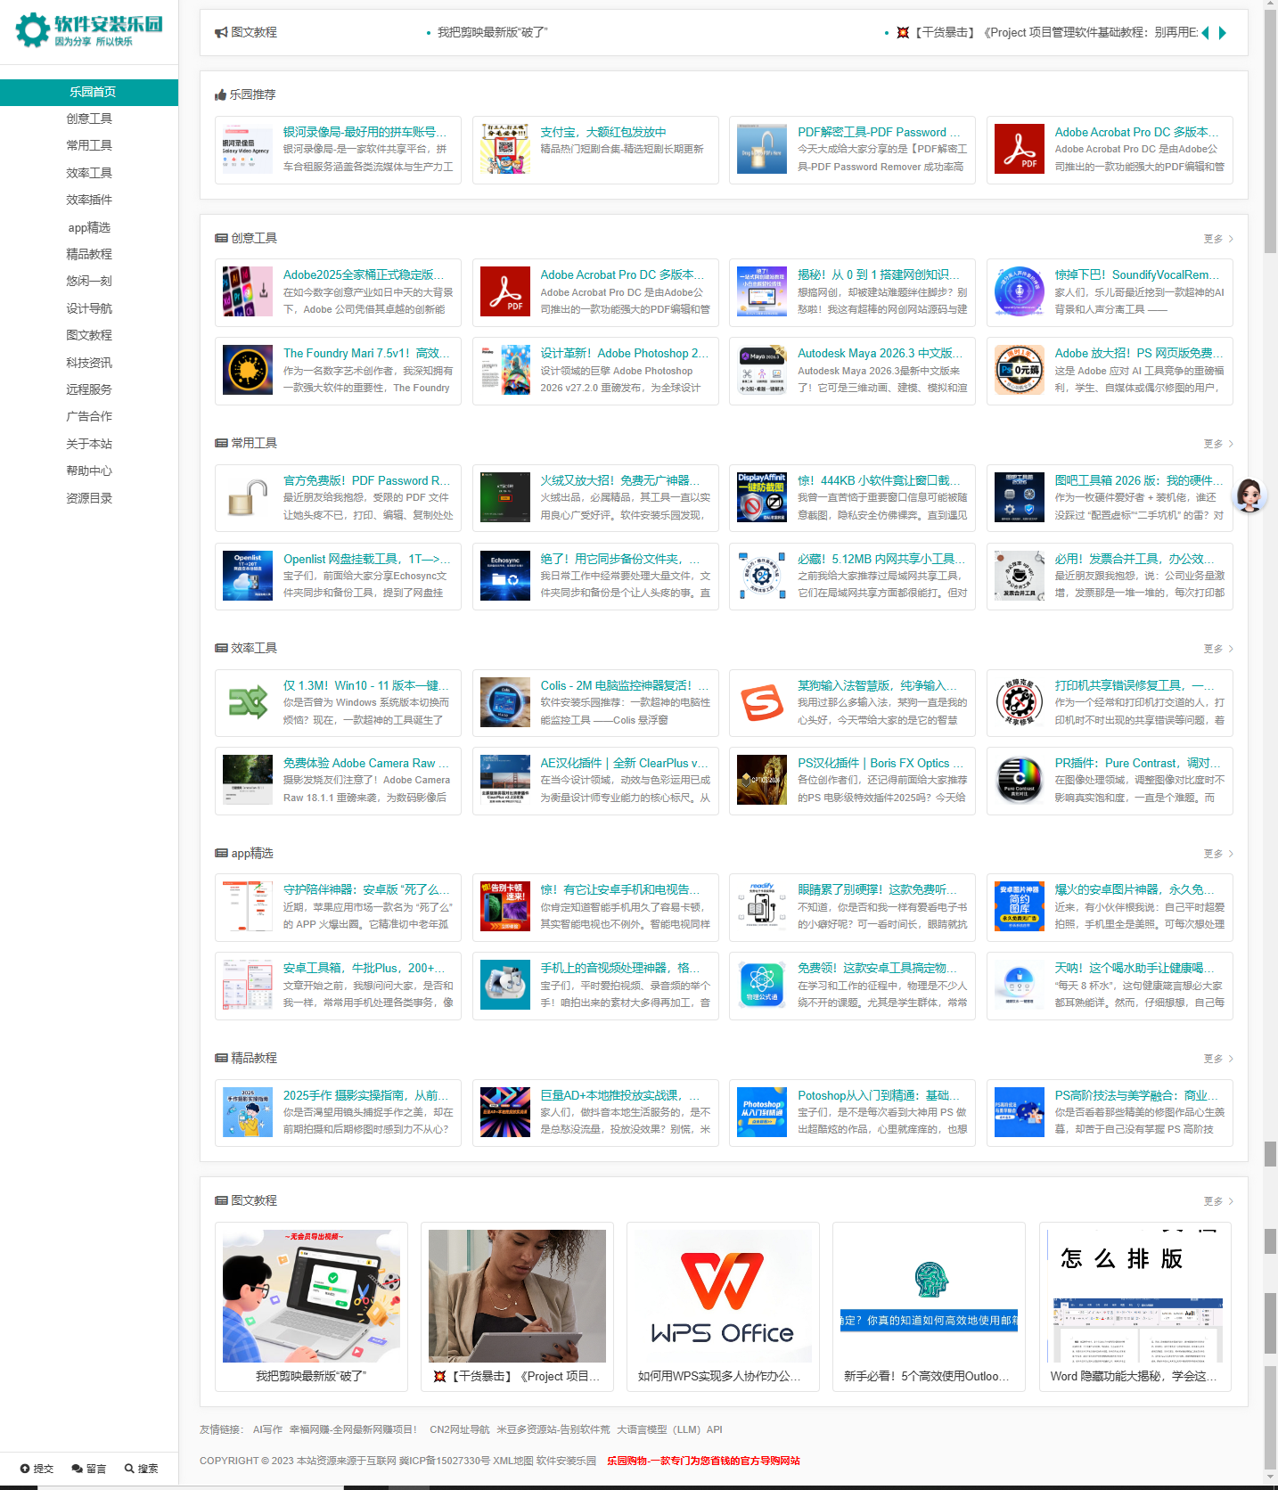Screen dimensions: 1278x1490
Task: Click previous arrow in the announcement ticker
Action: pyautogui.click(x=1206, y=33)
